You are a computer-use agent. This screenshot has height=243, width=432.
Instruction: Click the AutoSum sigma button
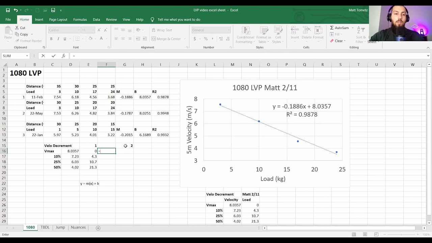click(x=339, y=28)
